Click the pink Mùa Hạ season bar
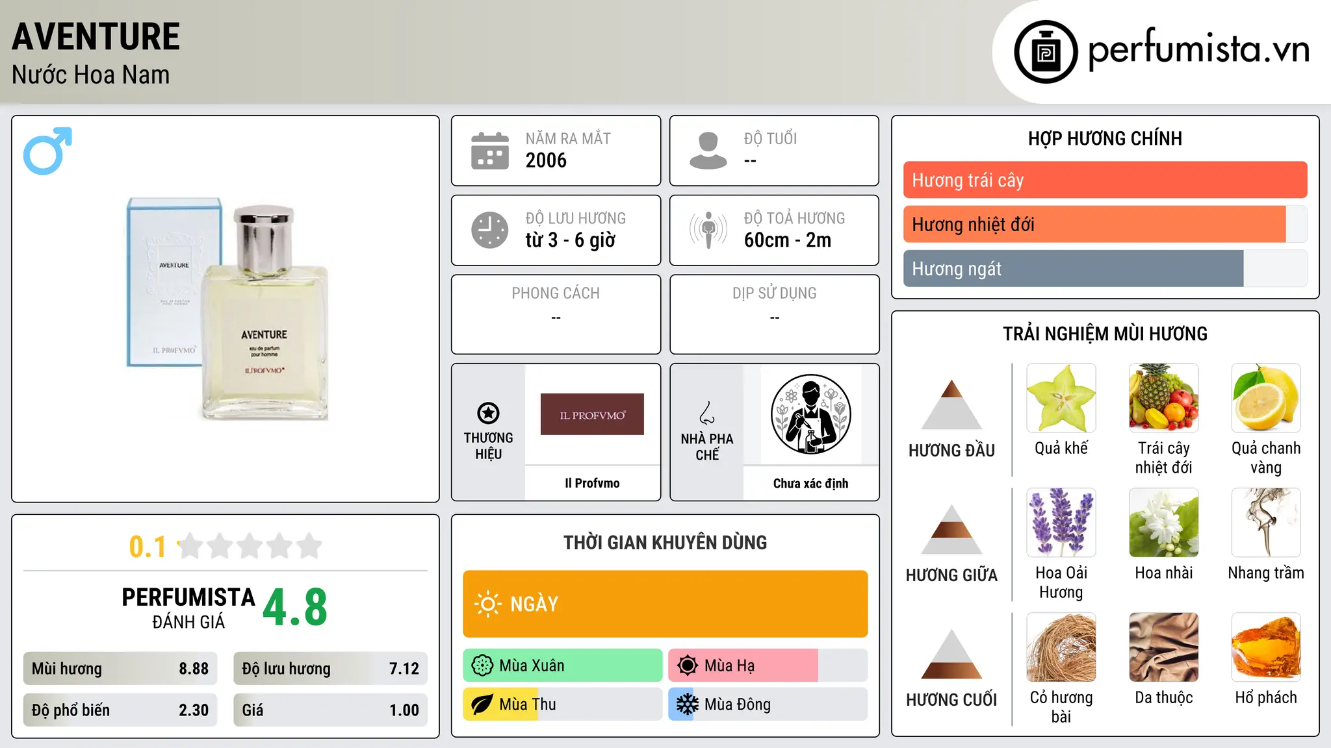1331x748 pixels. pyautogui.click(x=768, y=666)
